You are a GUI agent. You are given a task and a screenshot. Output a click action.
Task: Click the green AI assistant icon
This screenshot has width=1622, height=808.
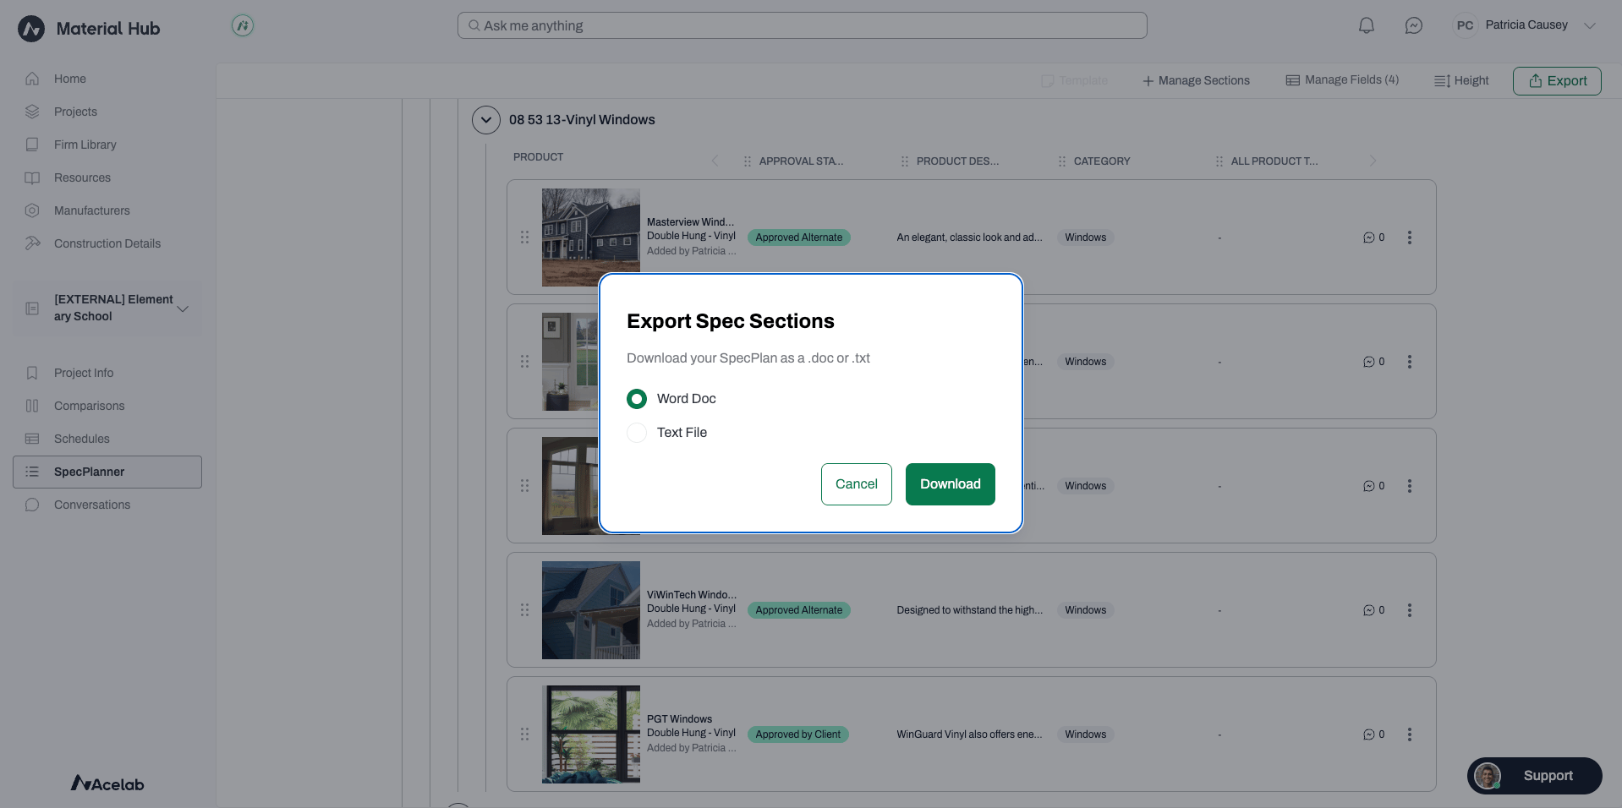(x=243, y=26)
